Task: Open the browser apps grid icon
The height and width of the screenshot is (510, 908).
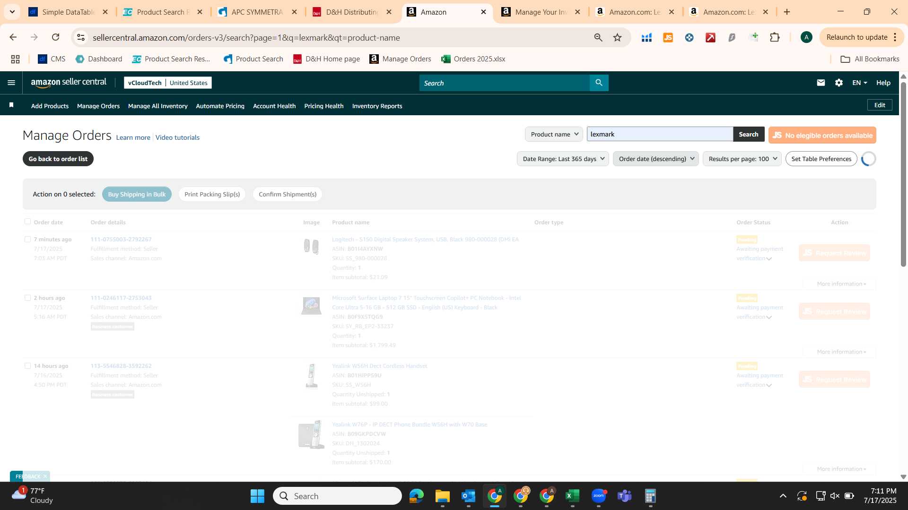Action: 15,59
